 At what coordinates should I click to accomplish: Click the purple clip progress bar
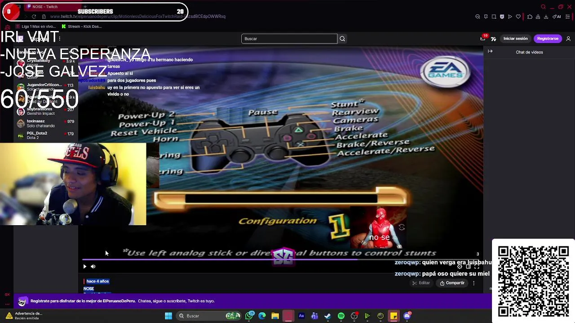click(282, 259)
